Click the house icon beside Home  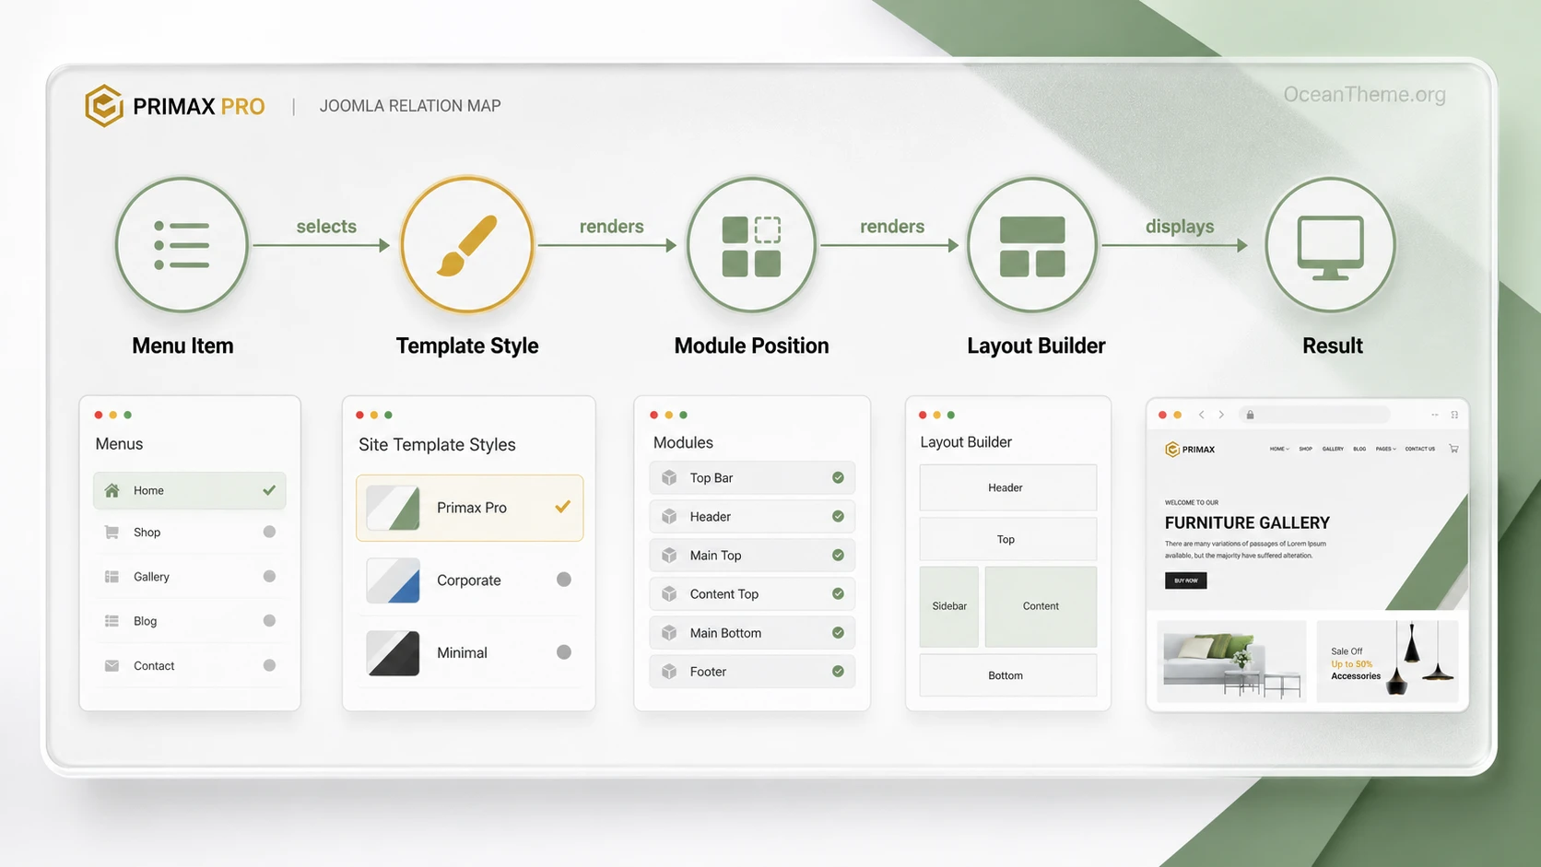pyautogui.click(x=112, y=490)
